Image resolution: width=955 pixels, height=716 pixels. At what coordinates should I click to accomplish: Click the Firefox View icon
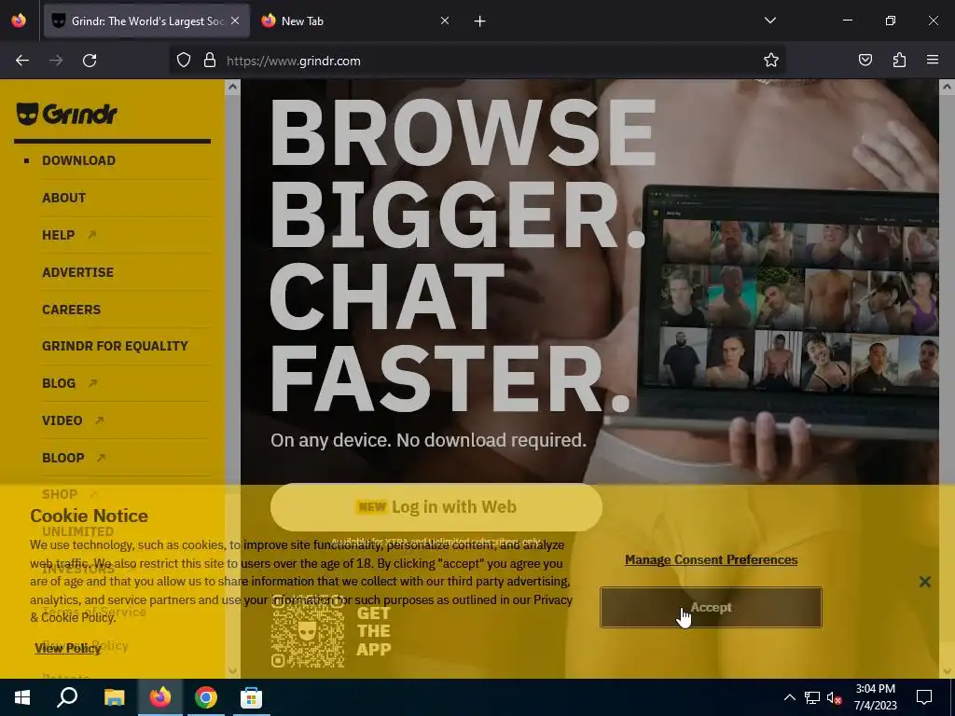[19, 21]
